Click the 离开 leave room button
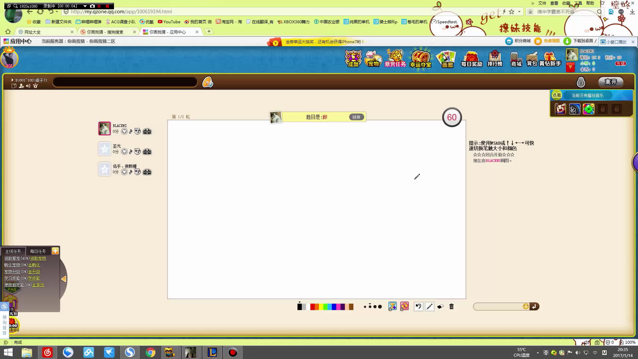 tap(610, 82)
